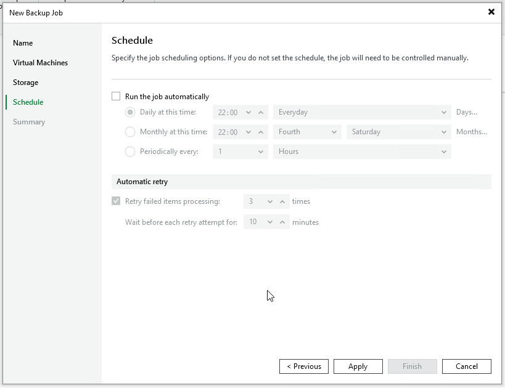Enable Run the job automatically checkbox

pos(116,97)
